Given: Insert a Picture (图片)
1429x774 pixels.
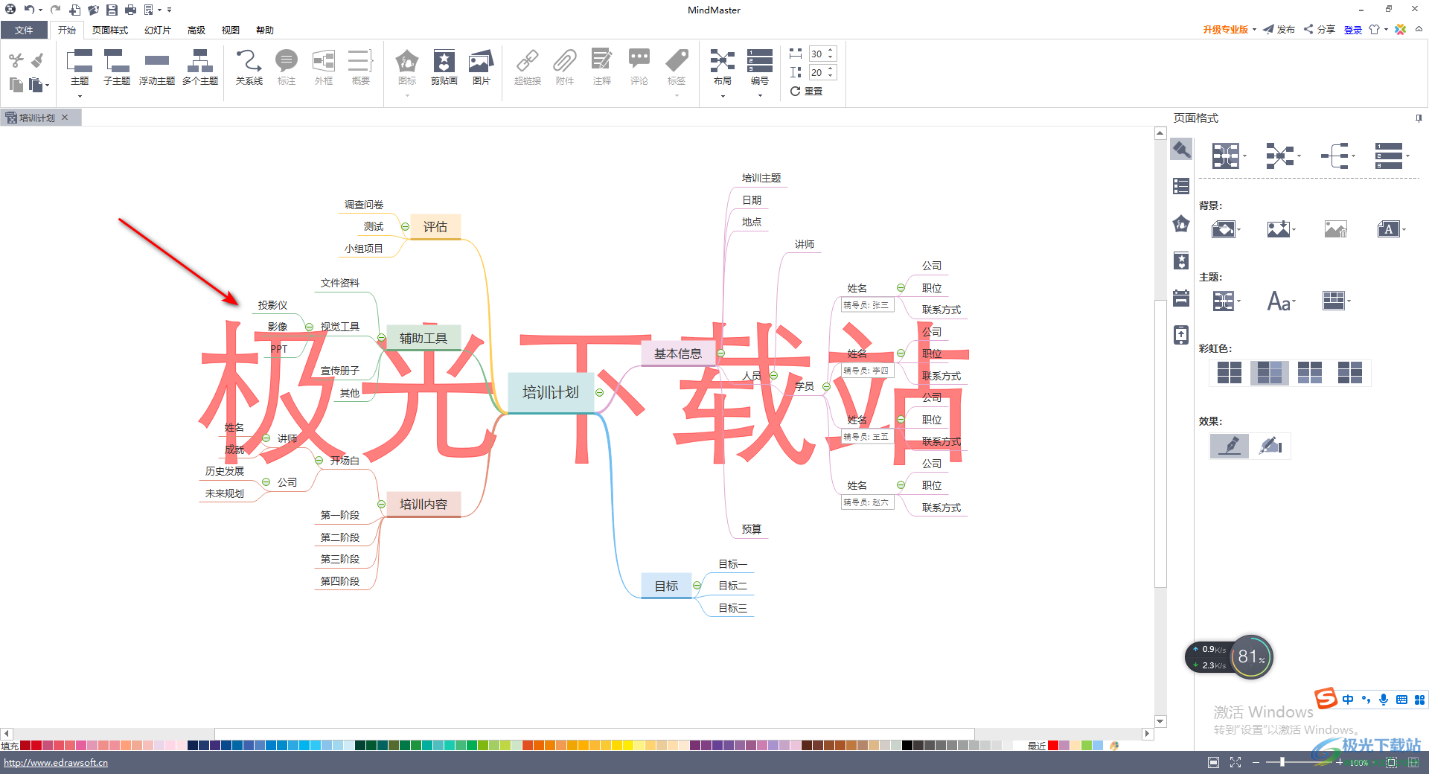Looking at the screenshot, I should click(482, 67).
